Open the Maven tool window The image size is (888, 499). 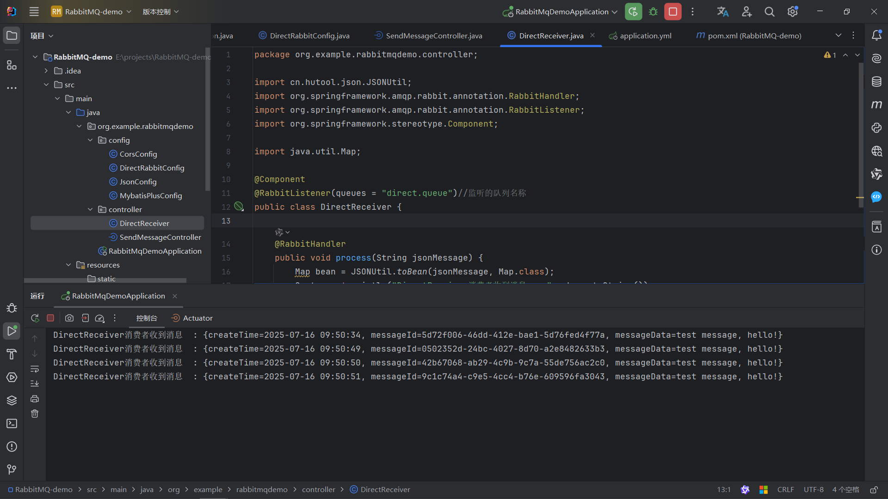click(x=876, y=105)
